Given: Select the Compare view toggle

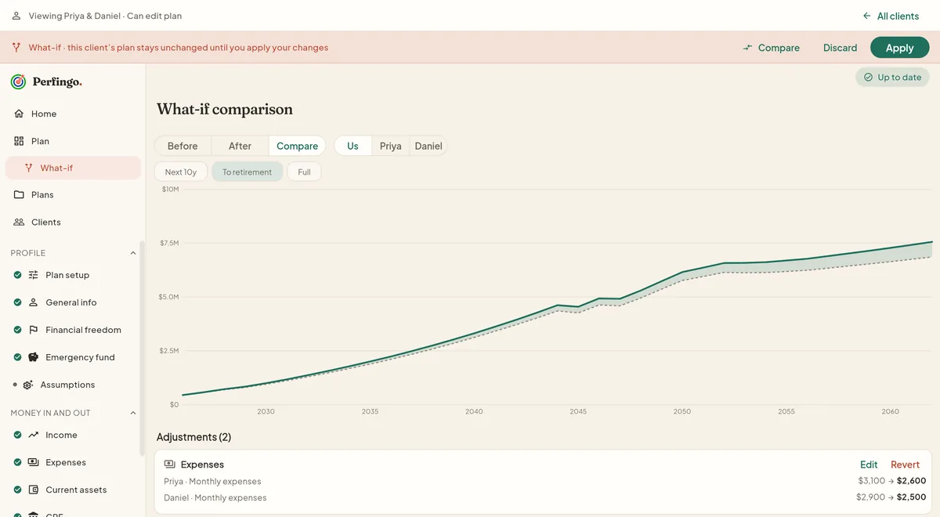Looking at the screenshot, I should pyautogui.click(x=297, y=146).
